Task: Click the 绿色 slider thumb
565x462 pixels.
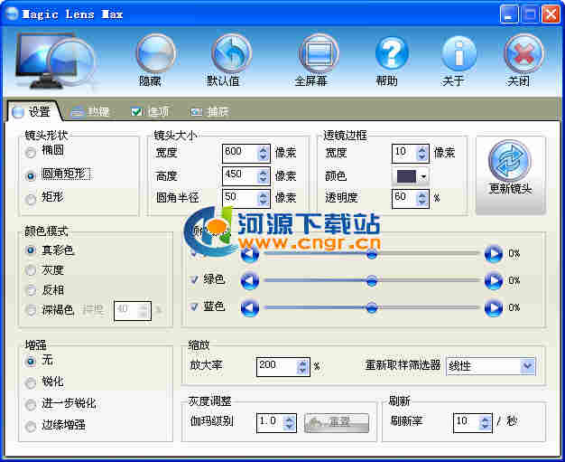Action: coord(372,281)
